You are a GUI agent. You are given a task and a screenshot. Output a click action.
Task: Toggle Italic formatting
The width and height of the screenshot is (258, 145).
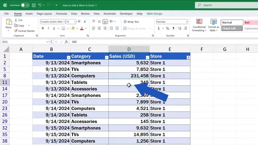(x=48, y=28)
